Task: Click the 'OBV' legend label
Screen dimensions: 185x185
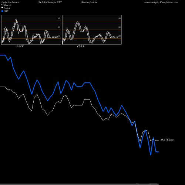Action: [x=6, y=11]
